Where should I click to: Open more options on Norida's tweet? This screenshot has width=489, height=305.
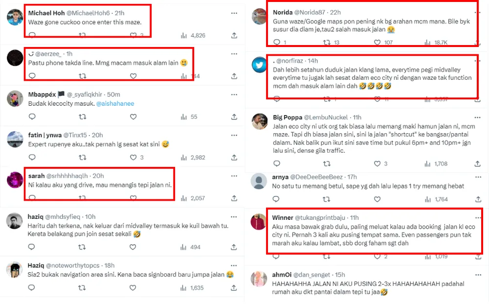pos(478,12)
